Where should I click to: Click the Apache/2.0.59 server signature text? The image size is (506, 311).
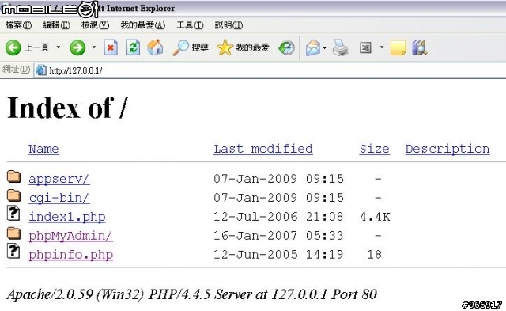click(x=191, y=294)
